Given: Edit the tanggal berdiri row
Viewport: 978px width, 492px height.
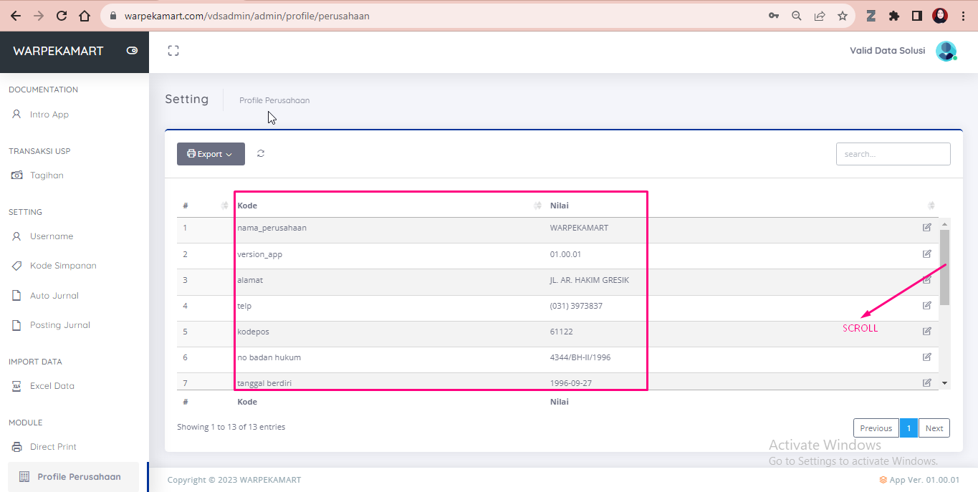Looking at the screenshot, I should (927, 382).
